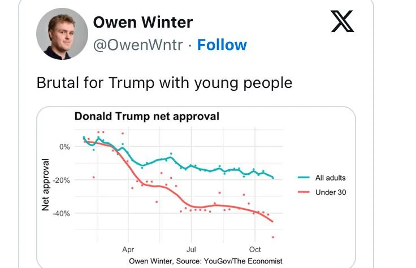This screenshot has height=268, width=416.
Task: Click the Apr label on x-axis
Action: click(128, 249)
